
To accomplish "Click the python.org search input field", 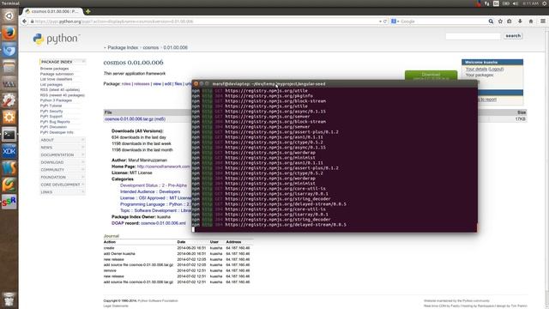I will [473, 36].
